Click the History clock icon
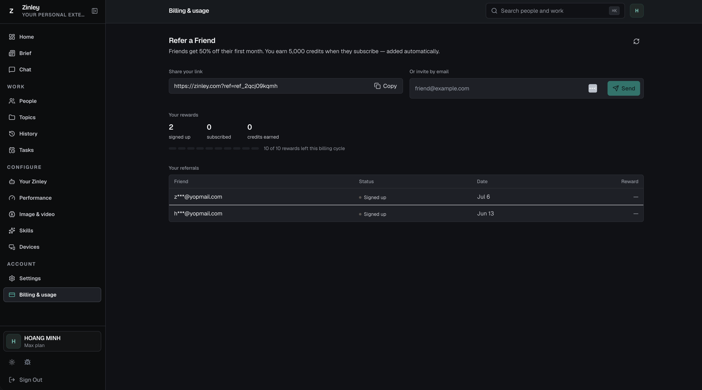This screenshot has height=390, width=702. click(12, 134)
